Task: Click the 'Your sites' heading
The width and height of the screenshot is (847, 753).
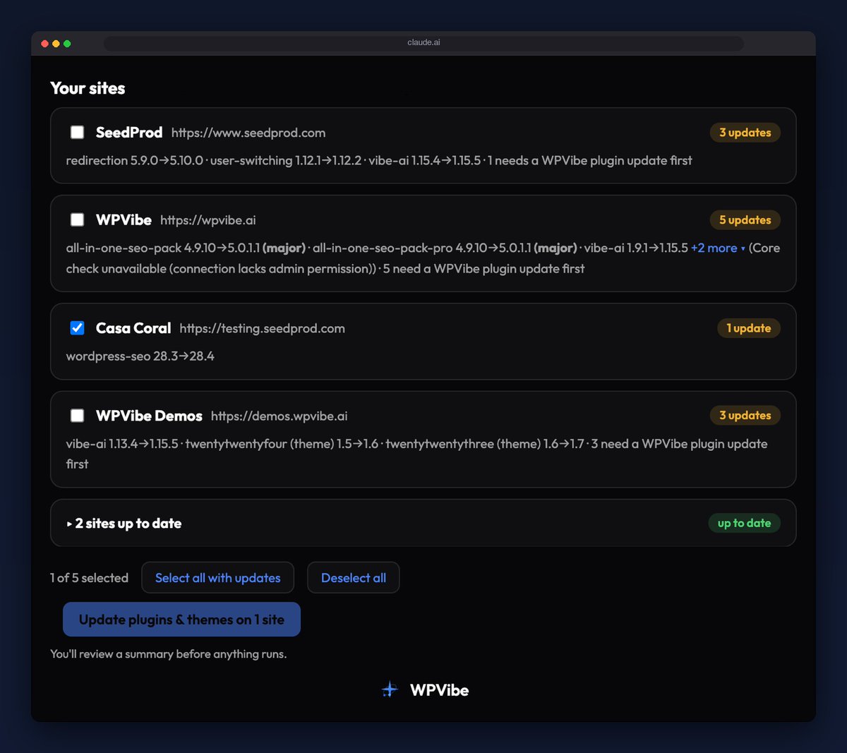Action: click(x=88, y=88)
